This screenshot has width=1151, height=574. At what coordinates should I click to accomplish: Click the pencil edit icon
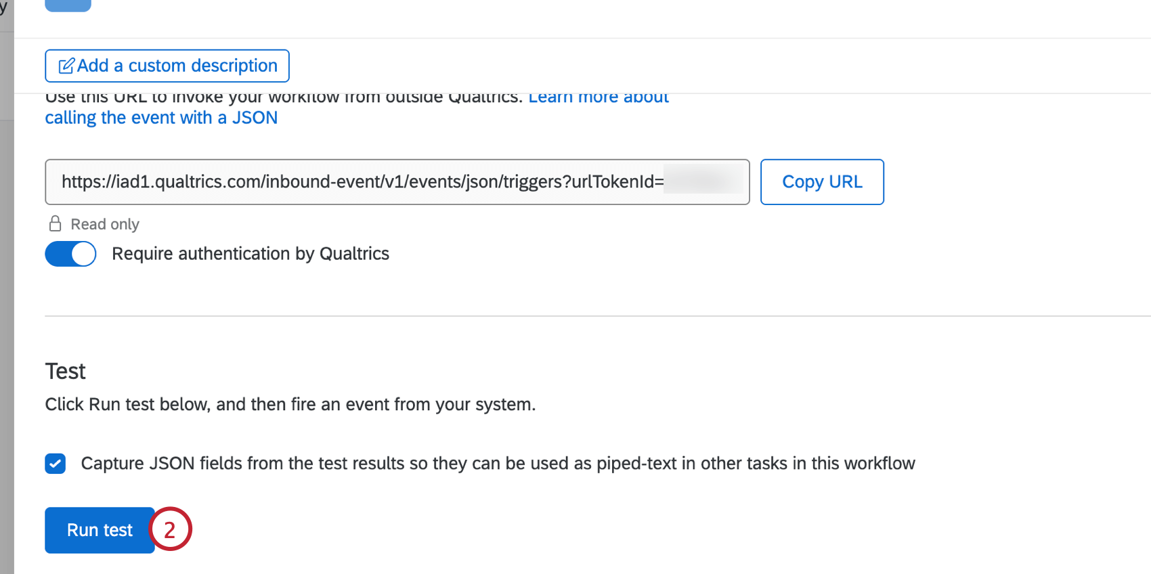(66, 66)
